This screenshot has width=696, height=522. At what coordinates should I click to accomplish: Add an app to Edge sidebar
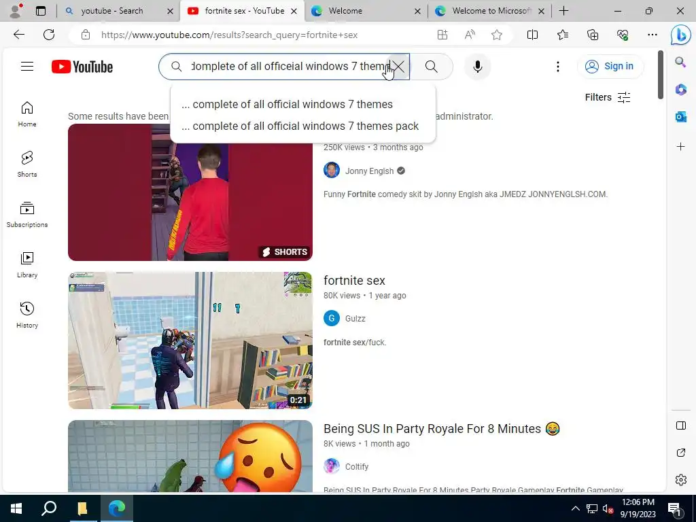pyautogui.click(x=680, y=147)
